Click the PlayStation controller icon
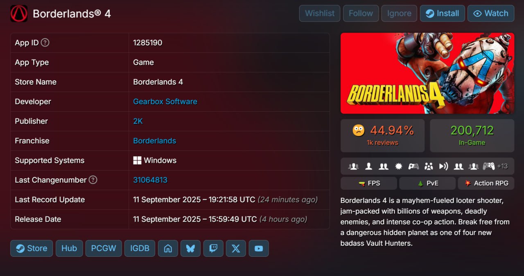This screenshot has width=524, height=276. click(489, 166)
